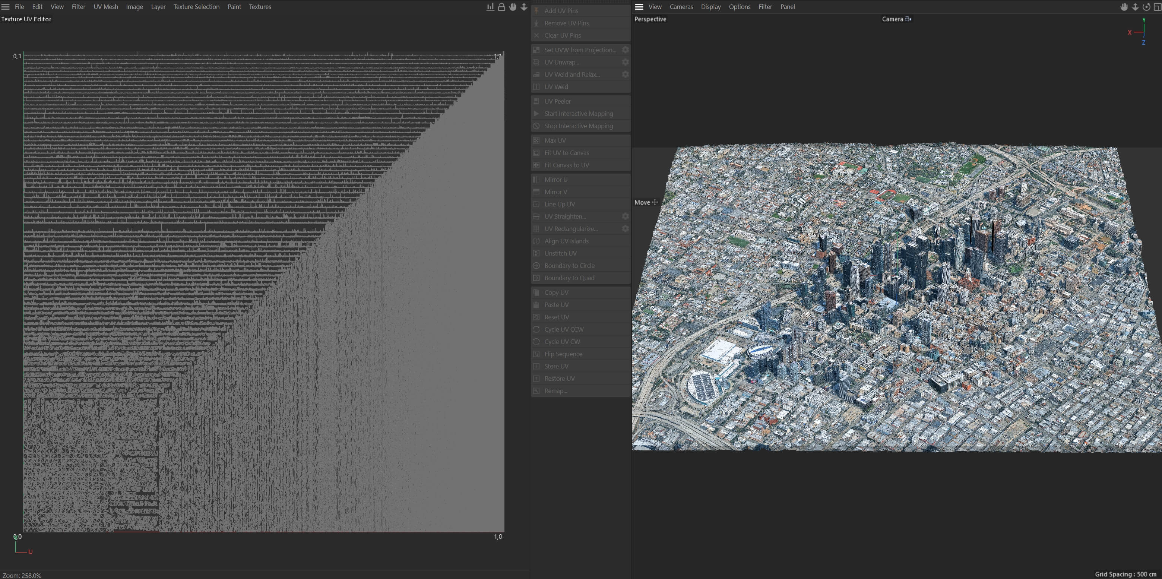Open settings gear for Set UVW from Projection

625,50
